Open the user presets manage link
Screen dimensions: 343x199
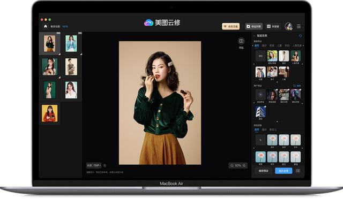(x=297, y=86)
